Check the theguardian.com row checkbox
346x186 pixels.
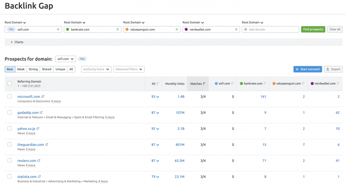click(10, 145)
